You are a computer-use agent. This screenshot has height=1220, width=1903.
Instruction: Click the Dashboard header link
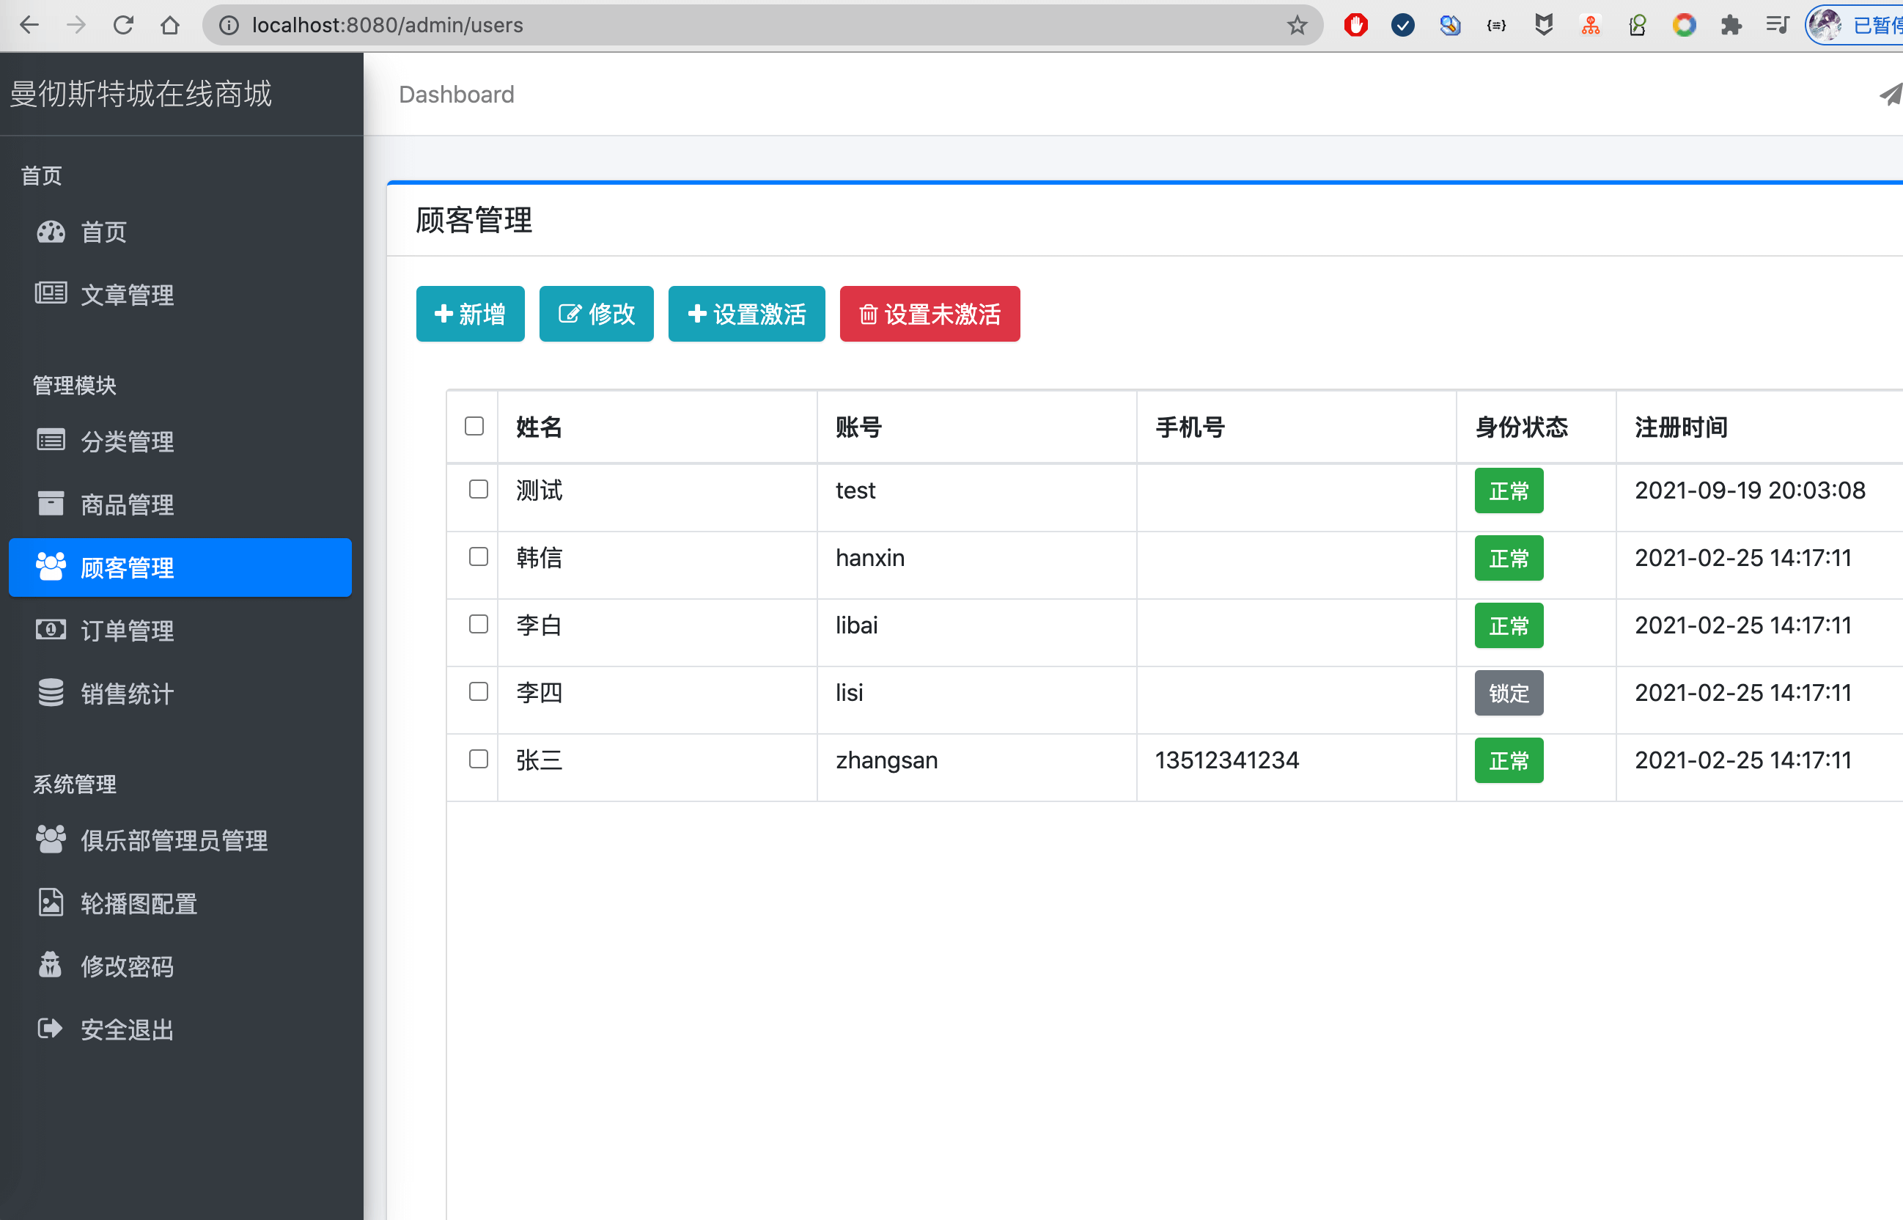tap(456, 95)
